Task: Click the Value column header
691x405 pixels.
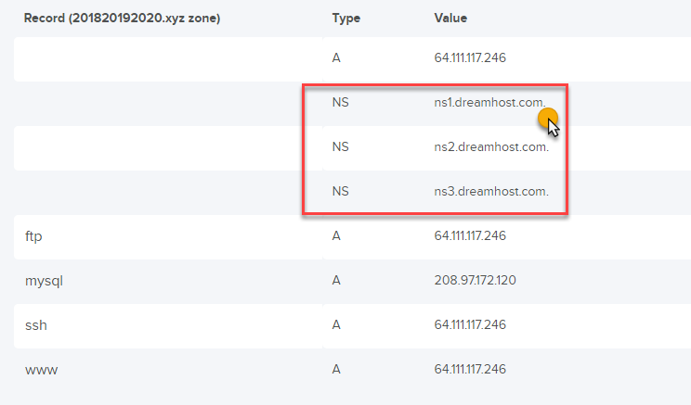Action: pyautogui.click(x=450, y=19)
